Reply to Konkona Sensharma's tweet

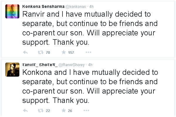pyautogui.click(x=25, y=53)
